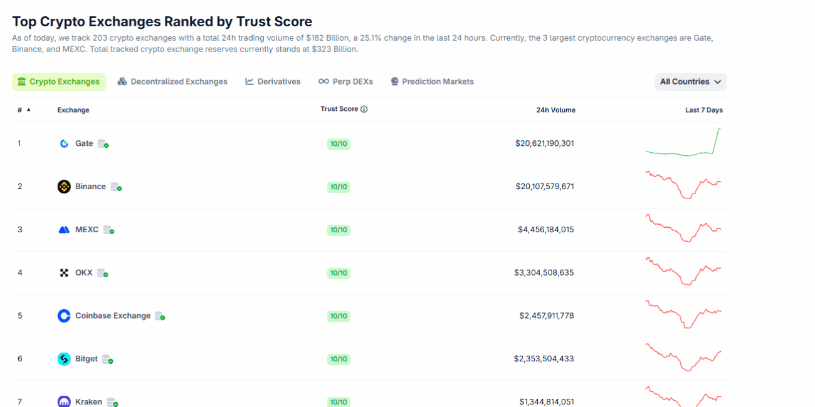
Task: Switch to the Derivatives tab
Action: pyautogui.click(x=273, y=82)
